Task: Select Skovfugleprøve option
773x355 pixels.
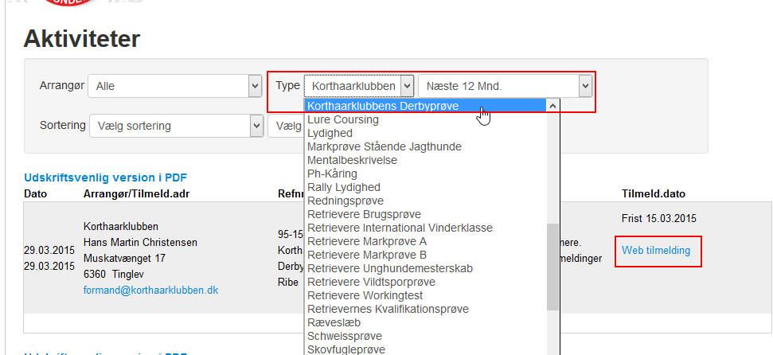Action: 425,349
